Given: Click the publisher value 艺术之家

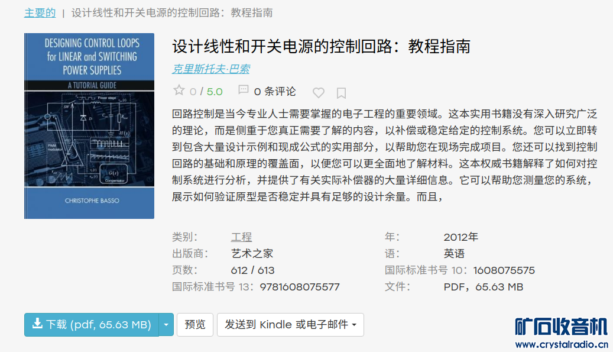Looking at the screenshot, I should pyautogui.click(x=252, y=254).
